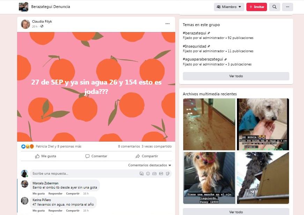This screenshot has width=304, height=215.
Task: Open the group search magnifier icon
Action: tap(274, 7)
